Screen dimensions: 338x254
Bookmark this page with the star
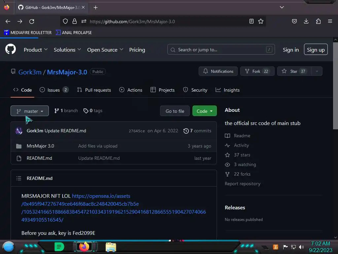tap(261, 21)
